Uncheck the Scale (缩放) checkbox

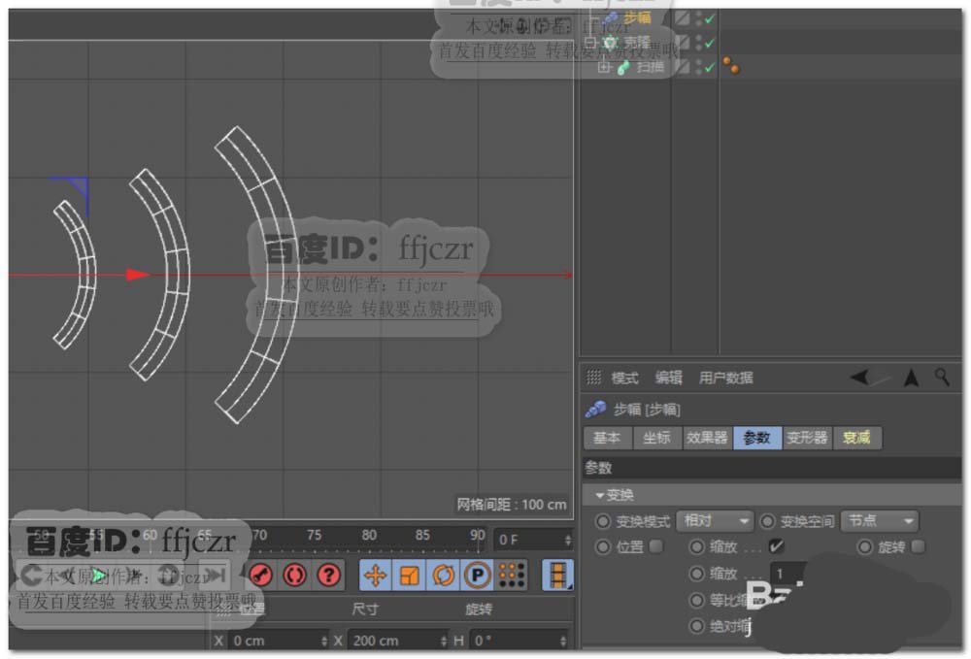coord(776,546)
